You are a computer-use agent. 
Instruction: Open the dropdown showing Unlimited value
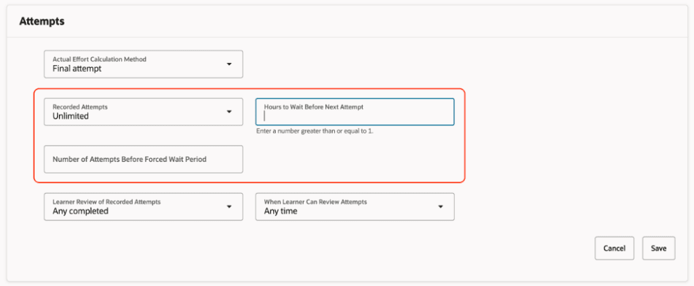click(x=144, y=112)
